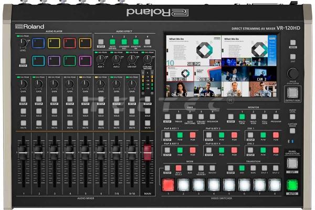Hit the red audio player pad 3
Viewport: 315px width, 210px height.
(69, 43)
